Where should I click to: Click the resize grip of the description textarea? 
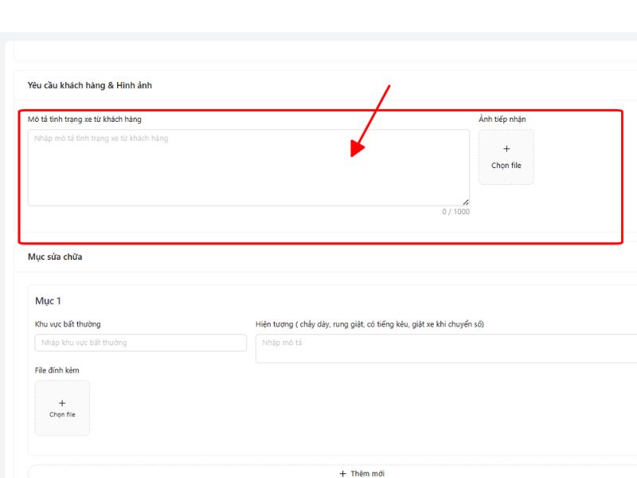tap(465, 202)
